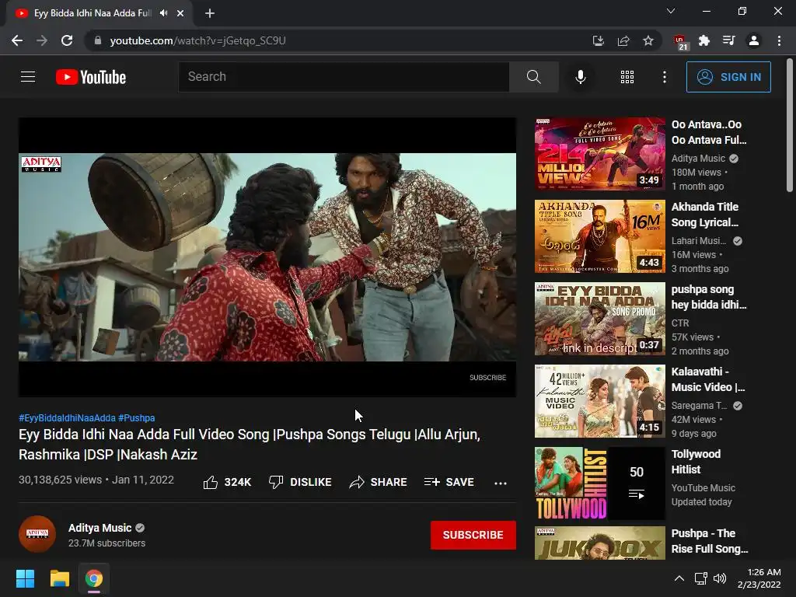View site info lock icon
The image size is (796, 597).
tap(98, 40)
